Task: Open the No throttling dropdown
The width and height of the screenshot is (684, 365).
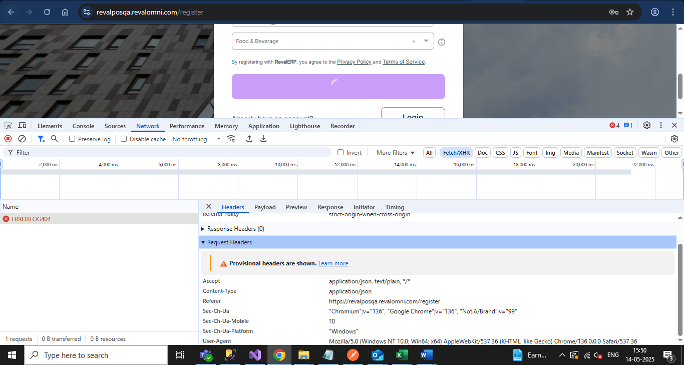Action: pyautogui.click(x=196, y=139)
